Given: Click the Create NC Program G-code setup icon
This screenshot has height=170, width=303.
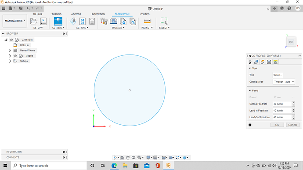Looking at the screenshot, I should tap(43, 21).
